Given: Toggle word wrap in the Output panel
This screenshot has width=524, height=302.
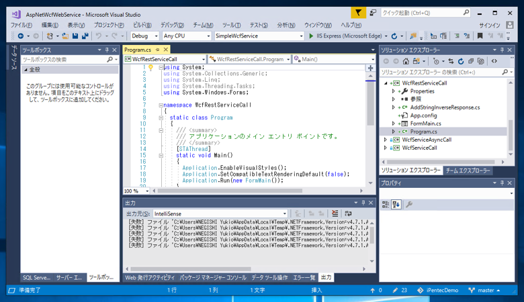Looking at the screenshot, I should [348, 213].
